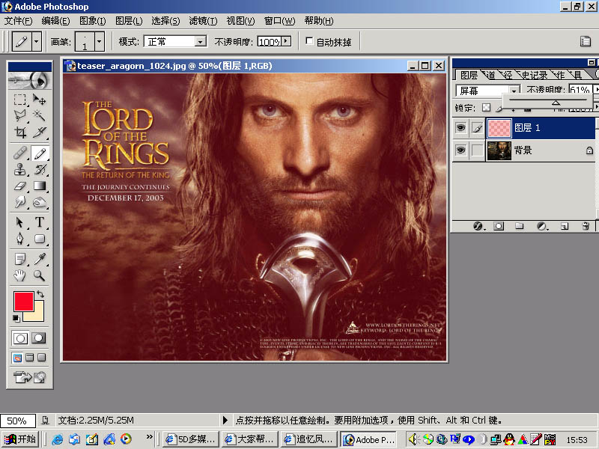Switch to the 历史记录 panel tab
This screenshot has height=449, width=599.
point(534,75)
